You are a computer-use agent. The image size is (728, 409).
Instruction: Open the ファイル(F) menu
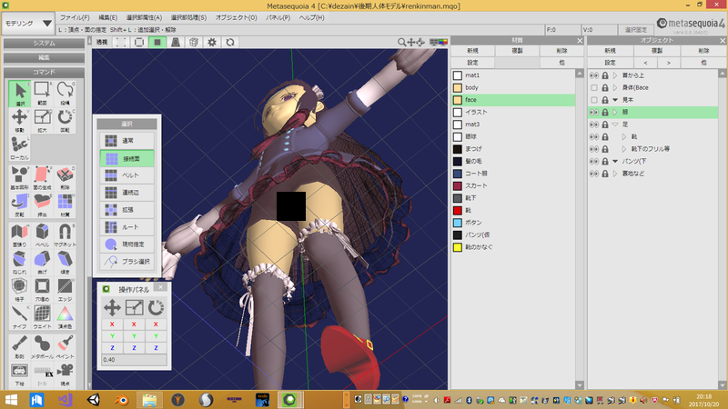75,17
